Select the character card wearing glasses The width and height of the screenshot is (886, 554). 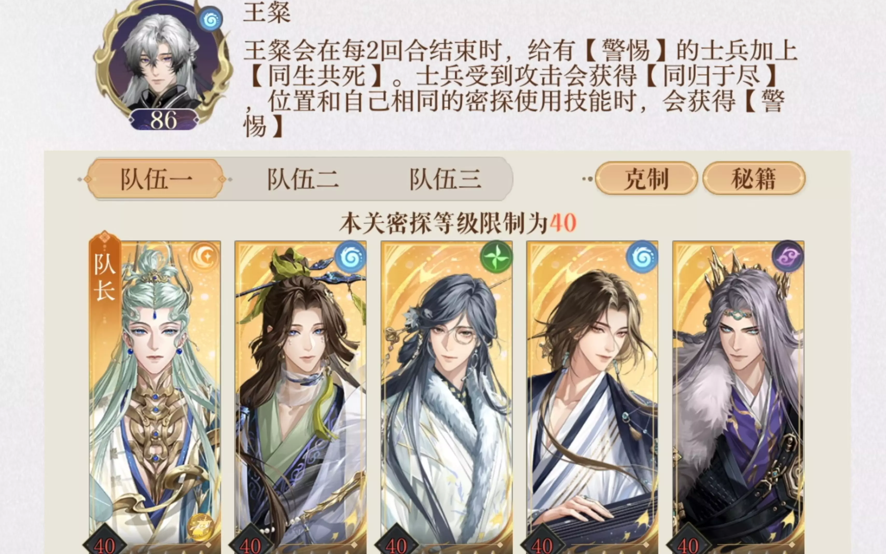pyautogui.click(x=446, y=397)
